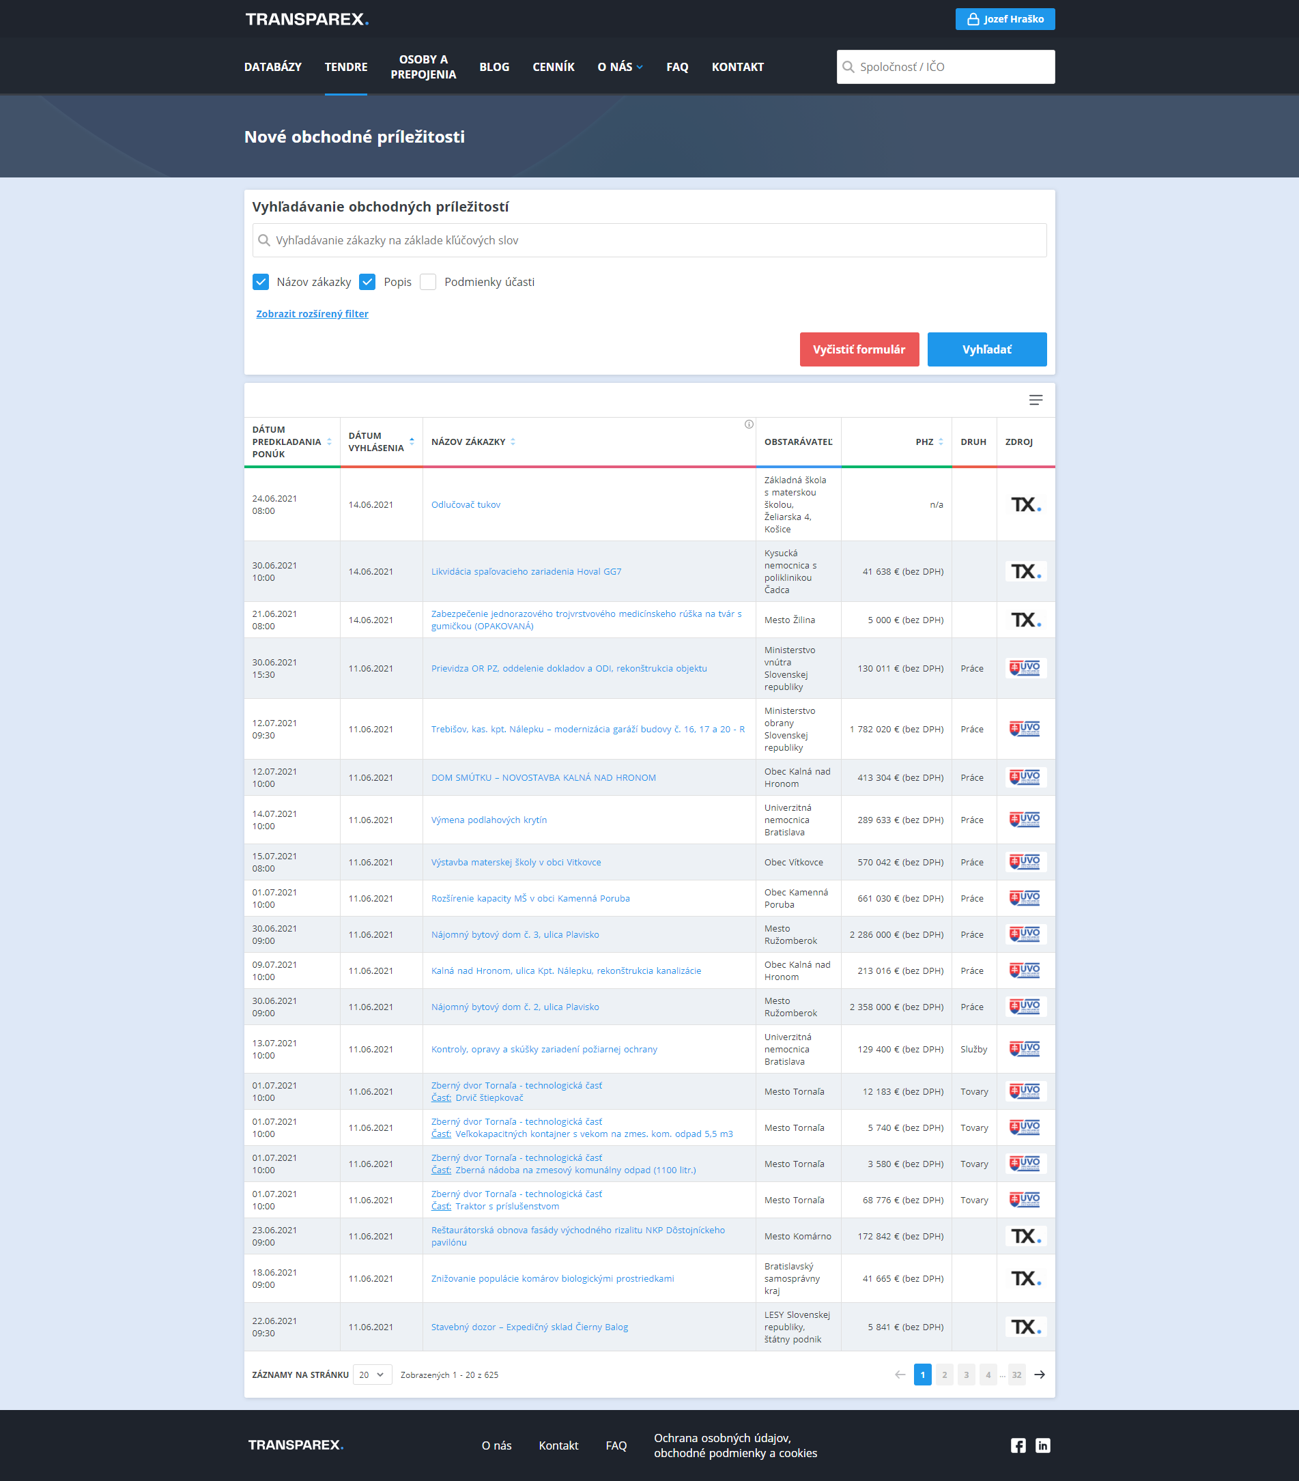This screenshot has width=1299, height=1481.
Task: Click the TX source logo for Odlučovač tukov
Action: point(1025,504)
